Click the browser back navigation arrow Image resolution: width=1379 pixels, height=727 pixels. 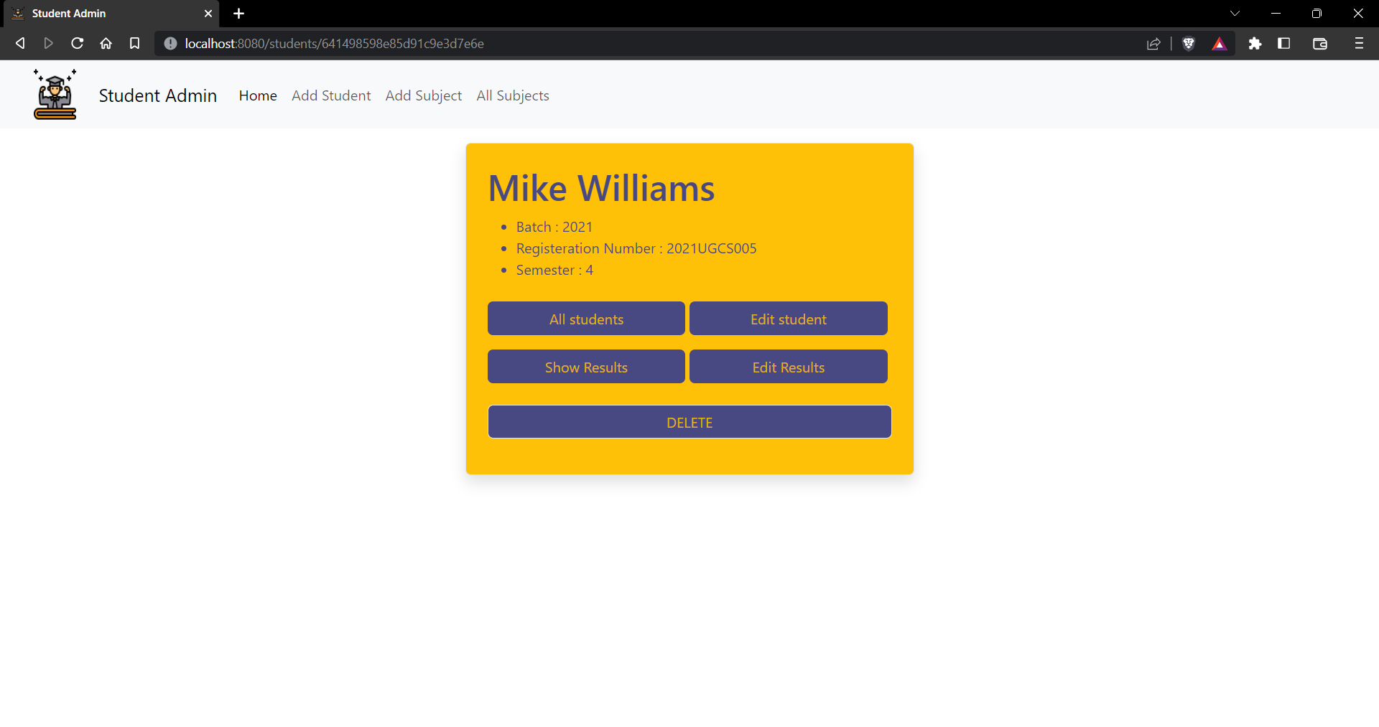20,43
